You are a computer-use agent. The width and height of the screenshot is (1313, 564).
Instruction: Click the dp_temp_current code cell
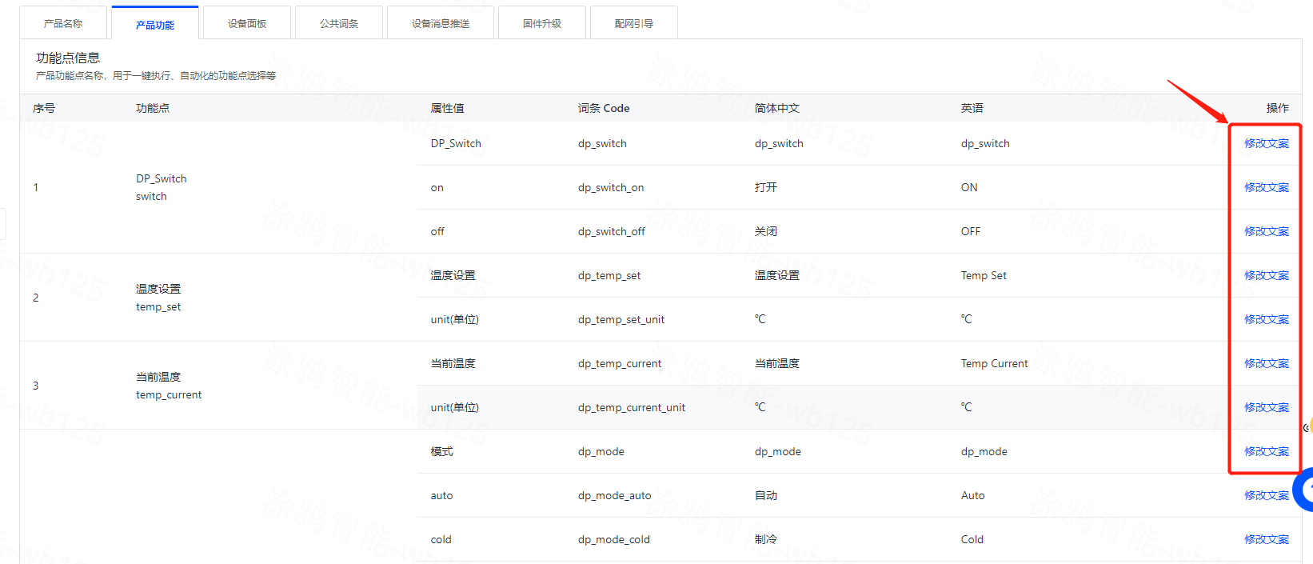pos(620,363)
